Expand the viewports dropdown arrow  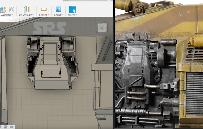pos(14,127)
